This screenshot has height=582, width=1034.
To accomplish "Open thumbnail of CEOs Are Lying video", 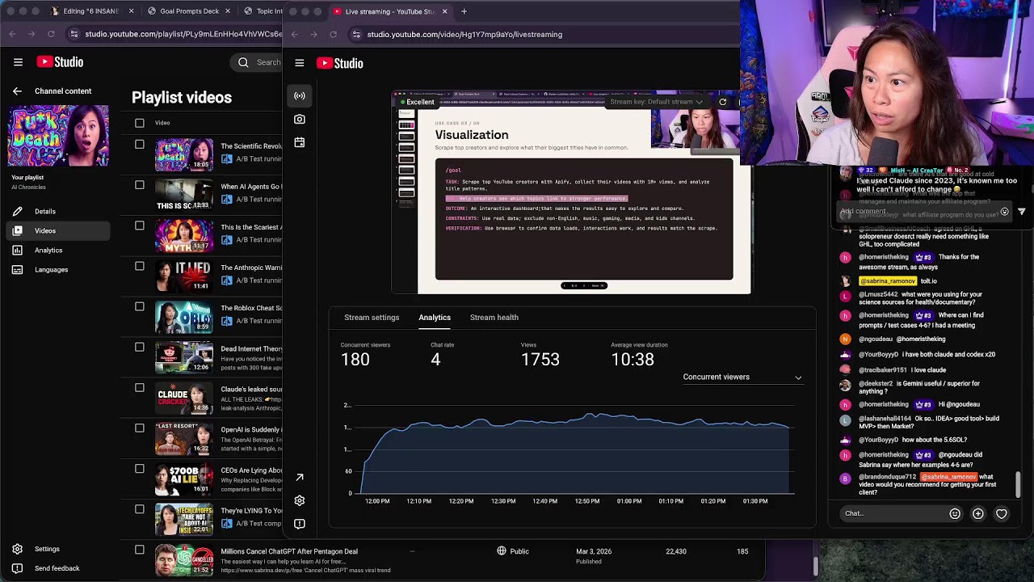I will pos(184,479).
